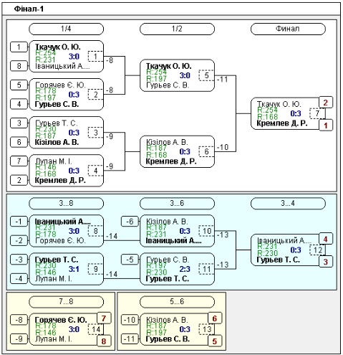Click dashed match number 13 in the 5...6 match
The image size is (343, 355).
click(206, 329)
